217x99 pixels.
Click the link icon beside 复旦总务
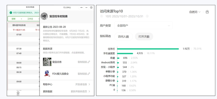point(89,62)
